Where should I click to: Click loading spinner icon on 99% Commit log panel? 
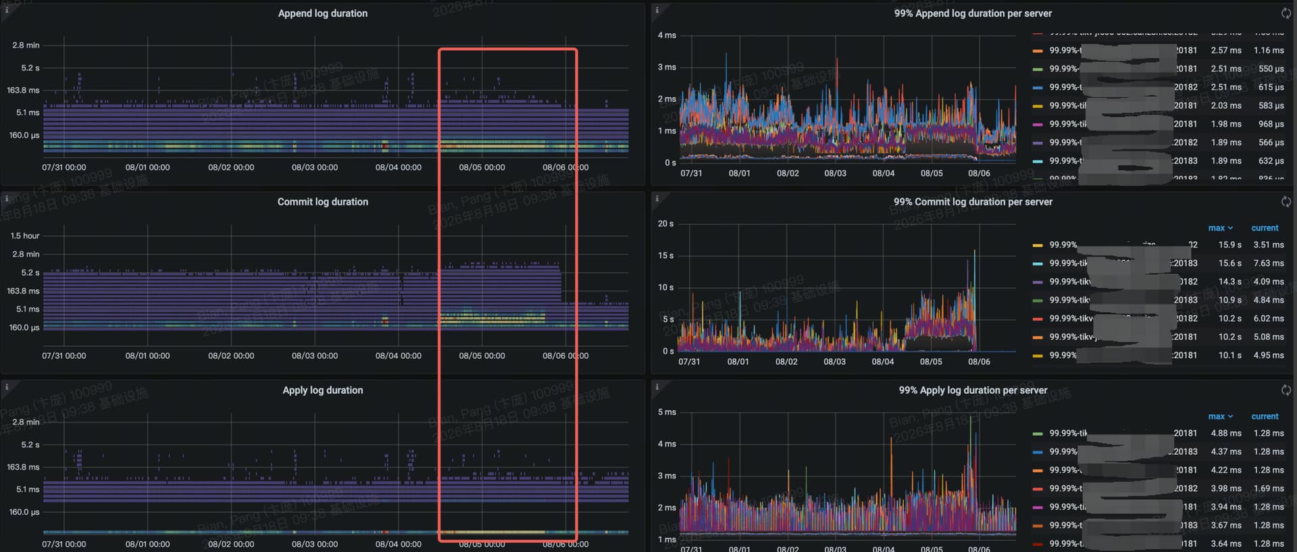tap(1286, 201)
